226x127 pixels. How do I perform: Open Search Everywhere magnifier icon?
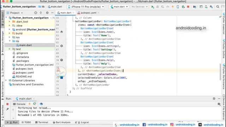coord(218,7)
